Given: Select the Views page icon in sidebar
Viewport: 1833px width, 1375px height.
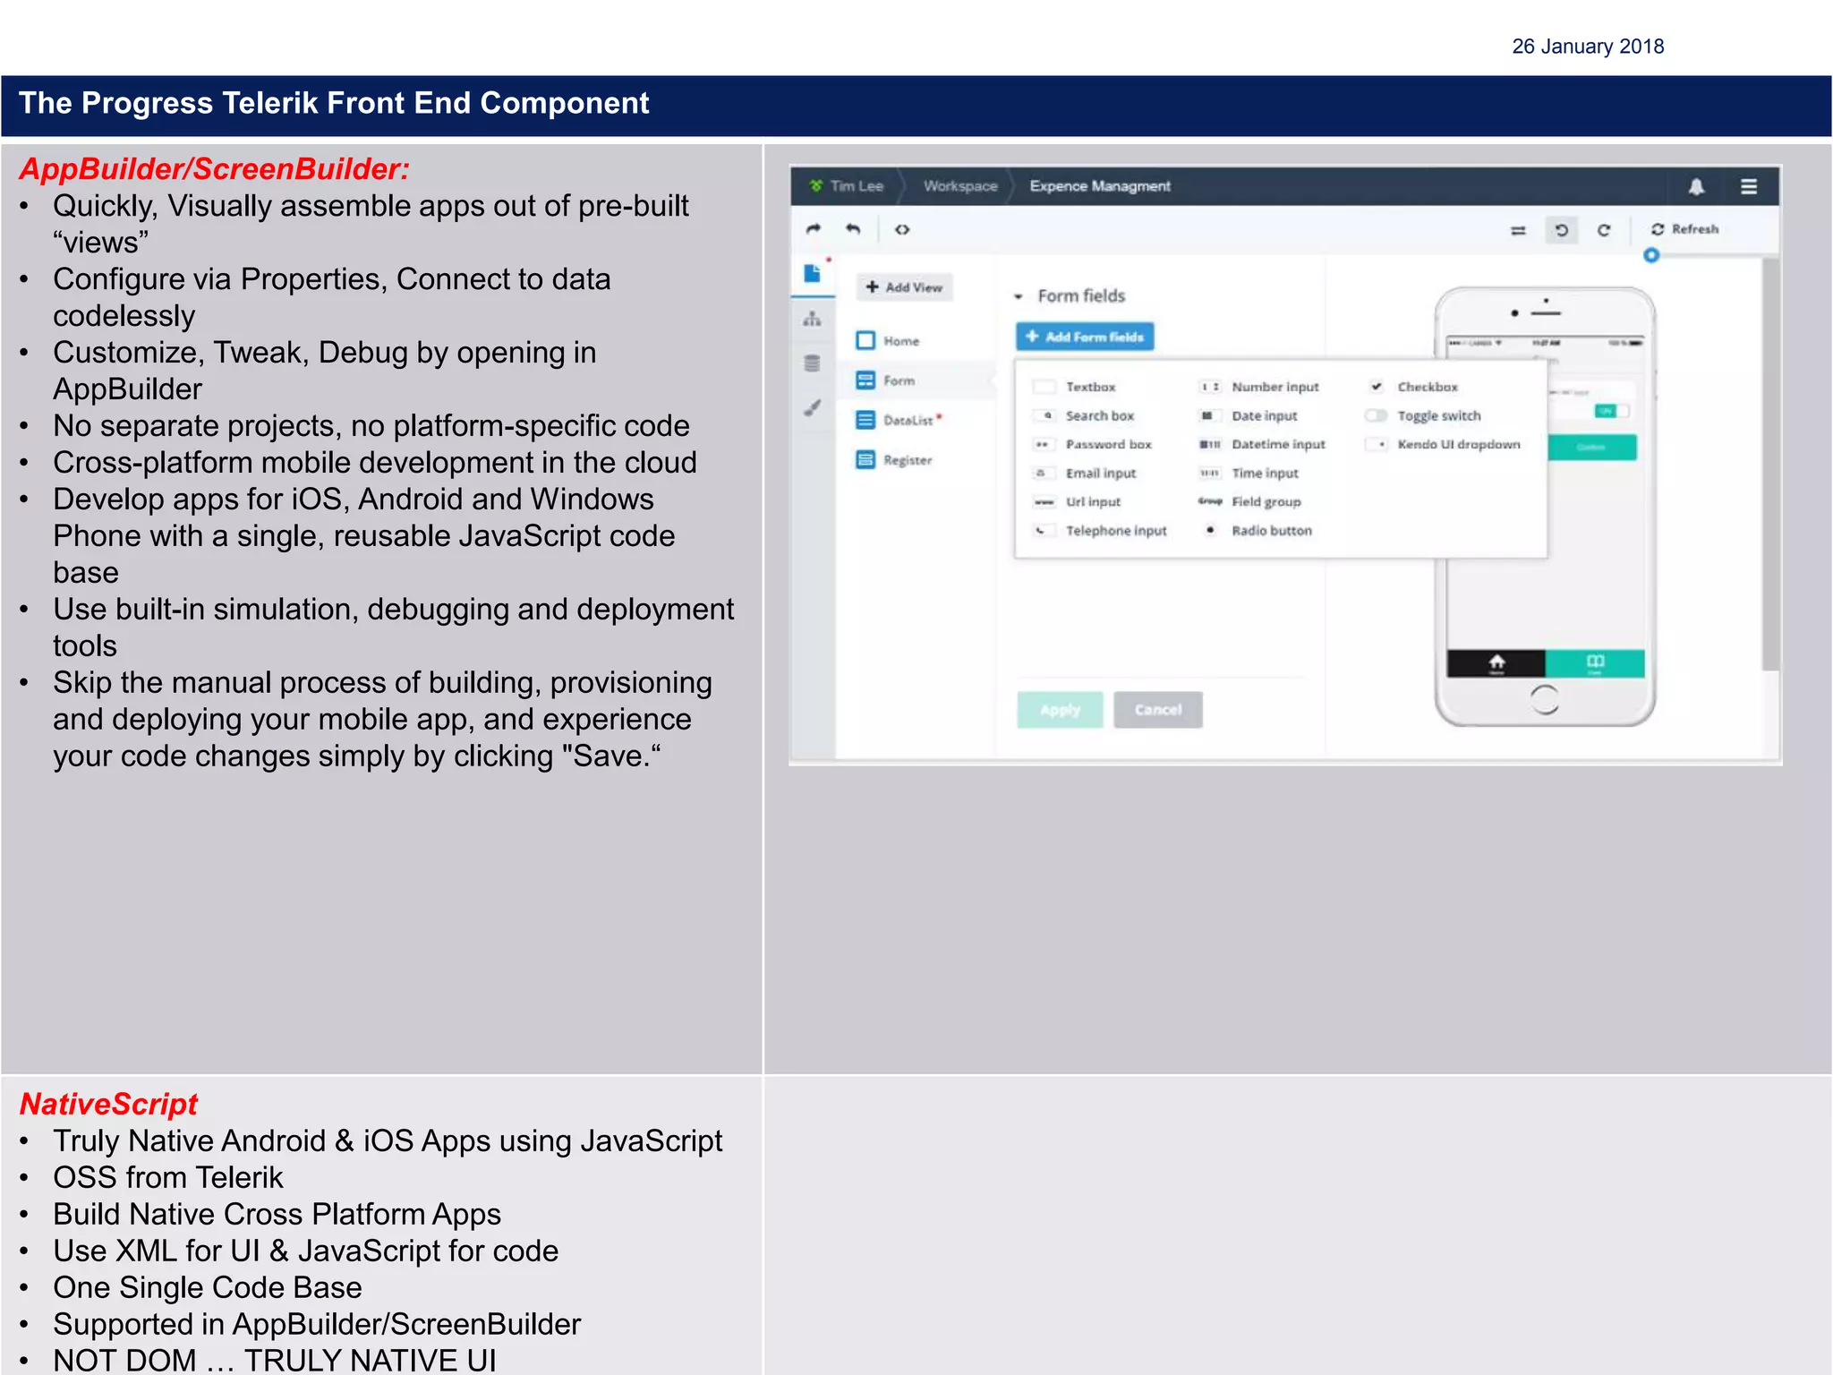Looking at the screenshot, I should (x=812, y=274).
